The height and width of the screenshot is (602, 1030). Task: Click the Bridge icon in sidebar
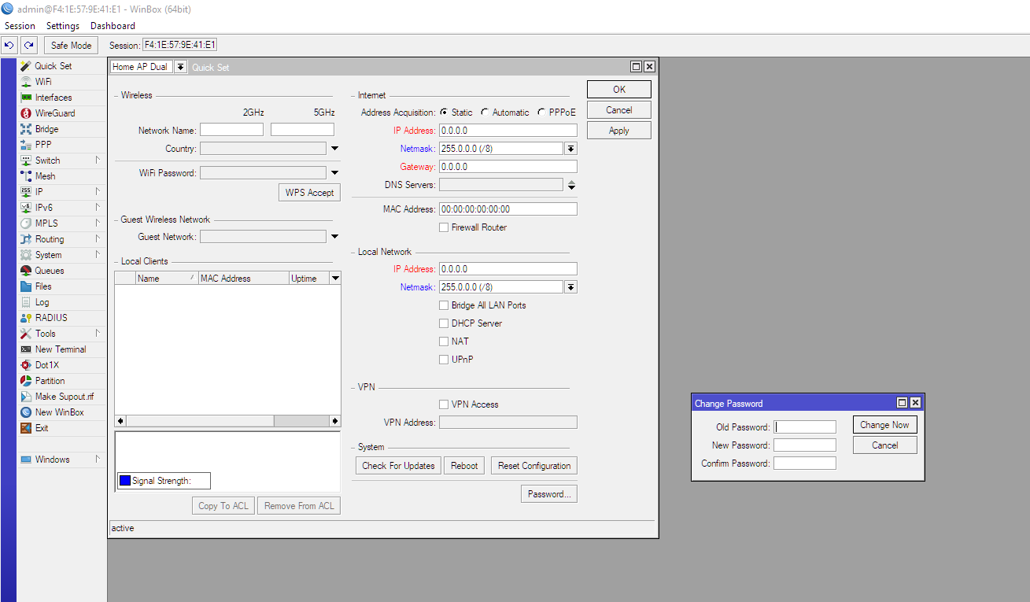click(26, 129)
